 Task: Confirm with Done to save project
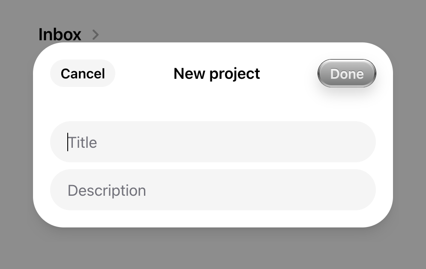(346, 73)
